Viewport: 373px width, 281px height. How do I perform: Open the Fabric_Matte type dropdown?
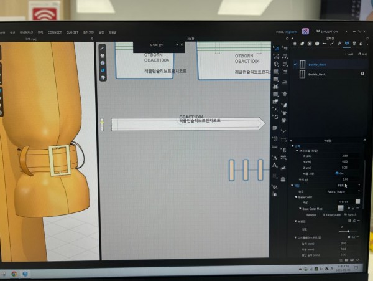[x=342, y=191]
